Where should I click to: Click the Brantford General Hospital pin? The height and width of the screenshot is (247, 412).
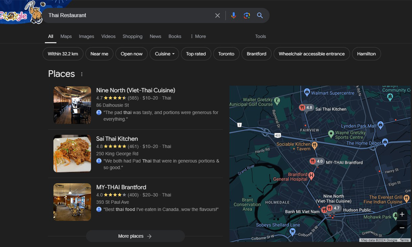tap(311, 175)
